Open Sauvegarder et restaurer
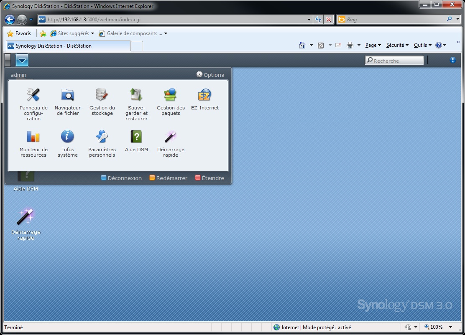The width and height of the screenshot is (465, 335). pyautogui.click(x=136, y=104)
